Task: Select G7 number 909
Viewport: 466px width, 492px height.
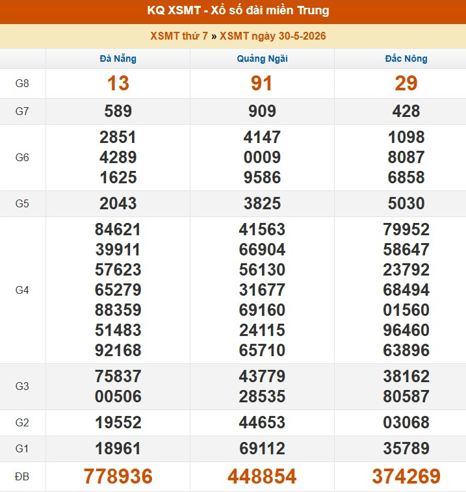Action: point(262,111)
